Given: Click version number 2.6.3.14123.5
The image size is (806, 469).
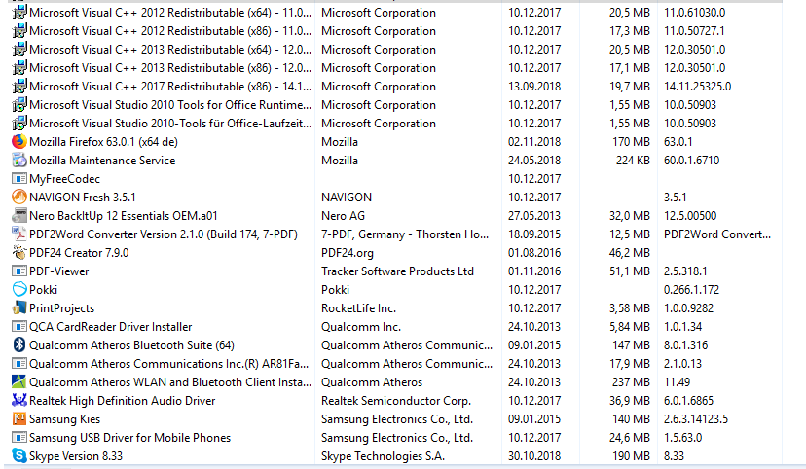Looking at the screenshot, I should tap(696, 419).
